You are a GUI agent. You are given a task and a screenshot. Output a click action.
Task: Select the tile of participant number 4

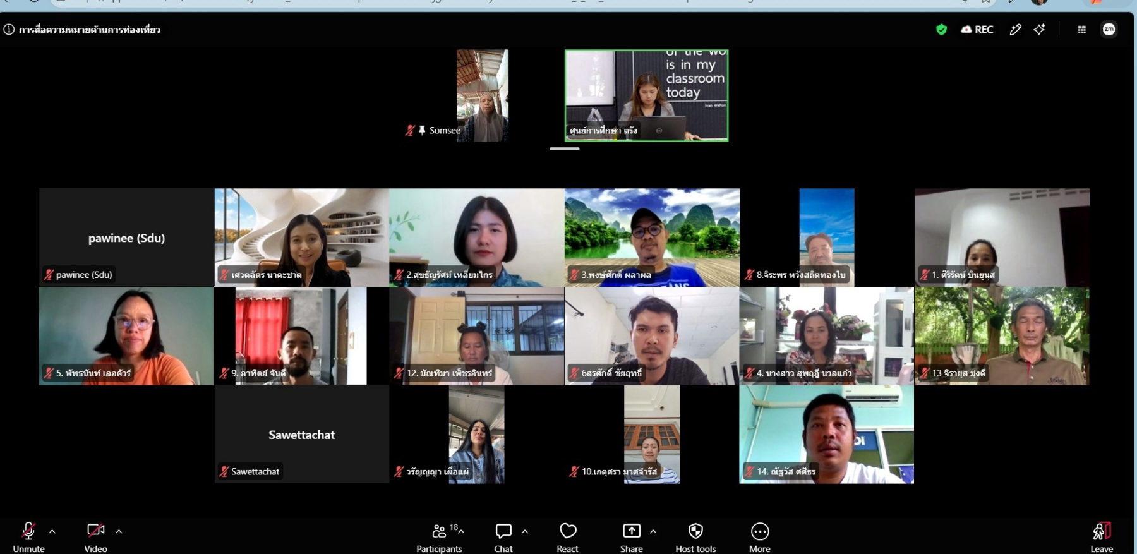[x=827, y=336]
